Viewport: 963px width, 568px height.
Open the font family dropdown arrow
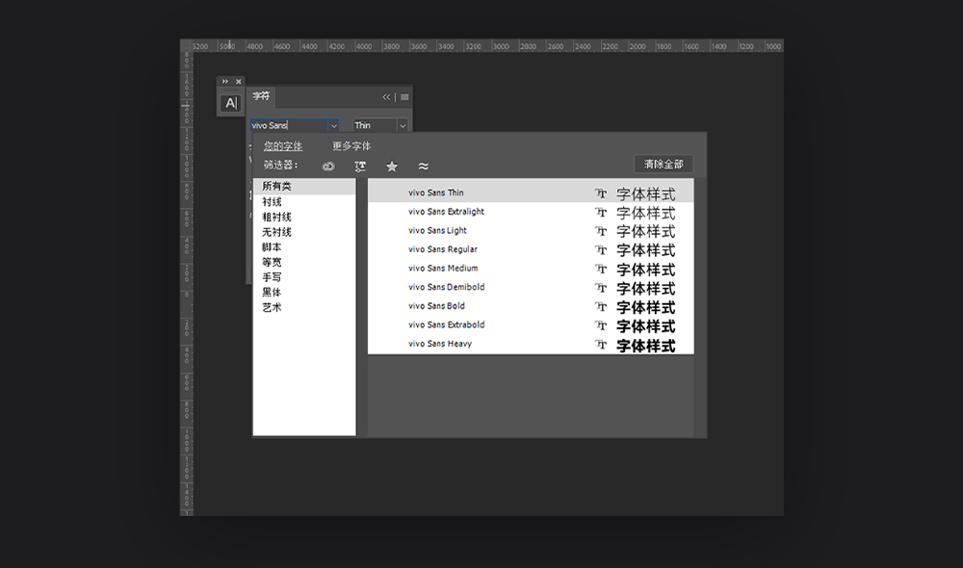point(333,125)
